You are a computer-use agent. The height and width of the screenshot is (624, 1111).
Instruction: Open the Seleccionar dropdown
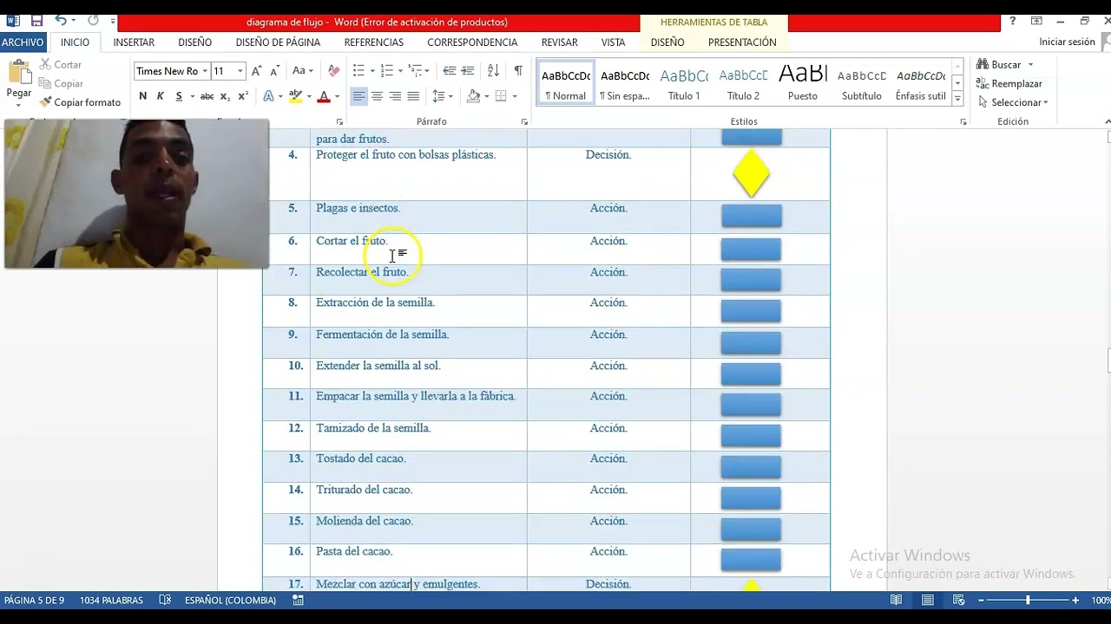(x=1012, y=102)
